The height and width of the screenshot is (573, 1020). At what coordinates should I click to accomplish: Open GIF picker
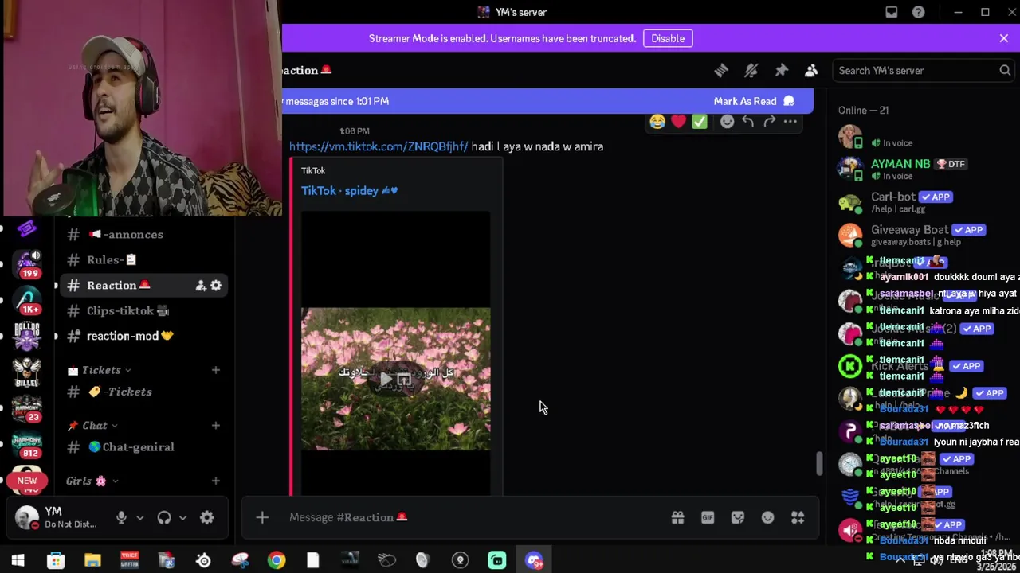(708, 517)
